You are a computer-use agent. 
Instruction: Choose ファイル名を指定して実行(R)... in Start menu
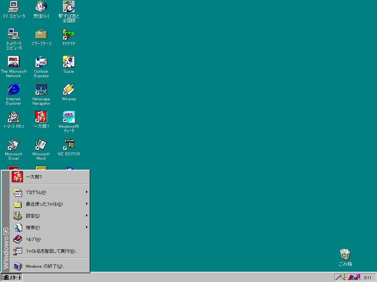tap(50, 251)
